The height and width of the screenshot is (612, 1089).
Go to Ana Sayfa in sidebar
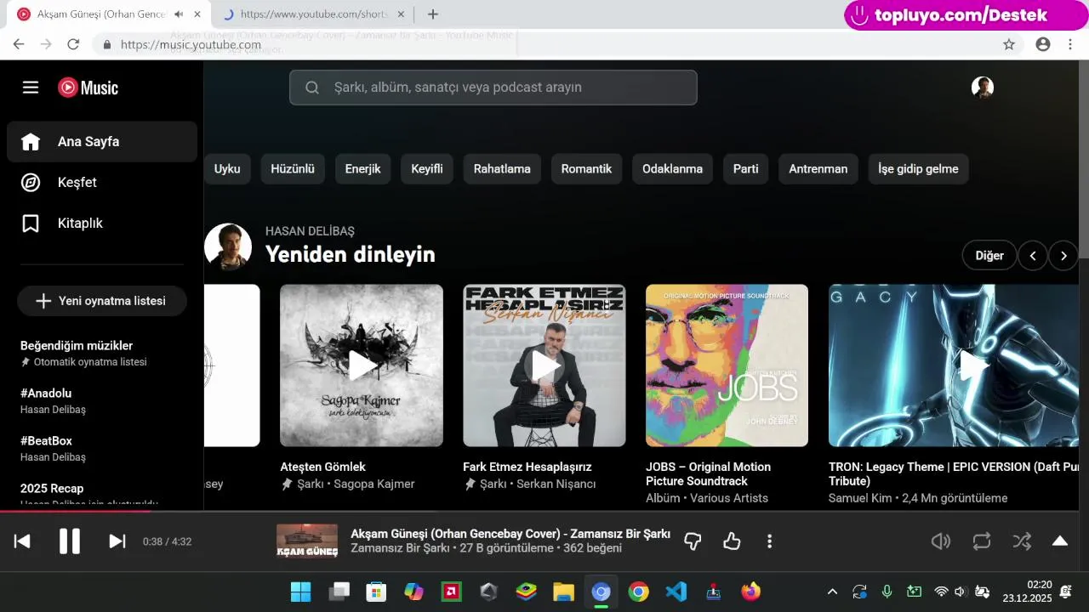point(102,142)
